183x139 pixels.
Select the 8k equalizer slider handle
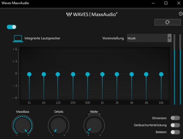146,74
